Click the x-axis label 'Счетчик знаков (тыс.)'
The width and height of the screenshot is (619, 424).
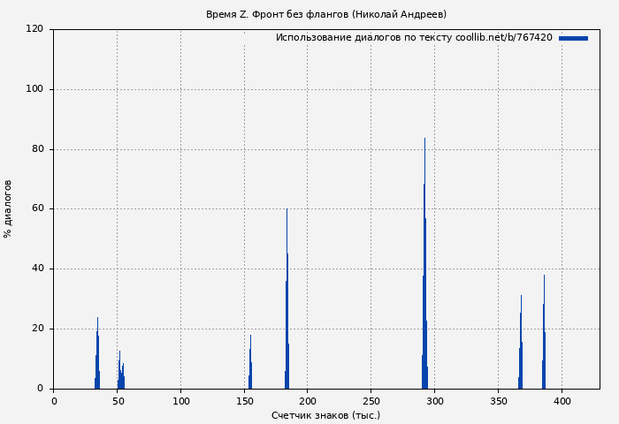point(325,415)
